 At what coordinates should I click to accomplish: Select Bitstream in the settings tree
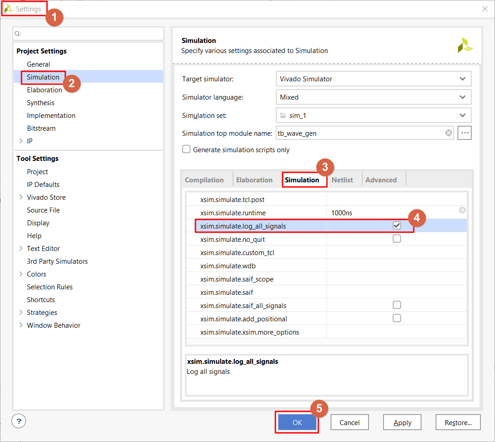coord(41,128)
